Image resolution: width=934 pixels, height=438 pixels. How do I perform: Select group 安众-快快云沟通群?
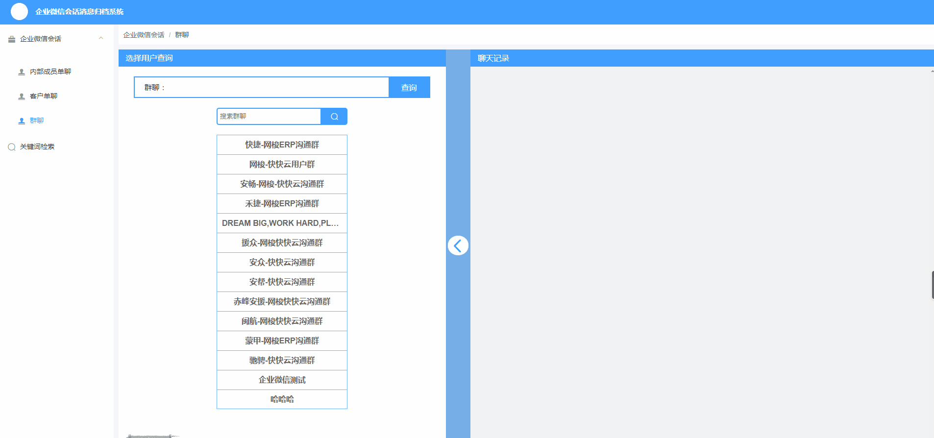click(x=282, y=263)
